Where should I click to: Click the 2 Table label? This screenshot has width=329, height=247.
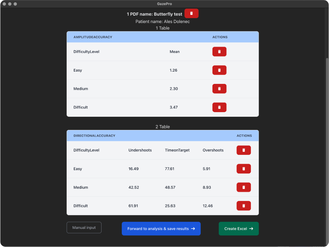163,127
